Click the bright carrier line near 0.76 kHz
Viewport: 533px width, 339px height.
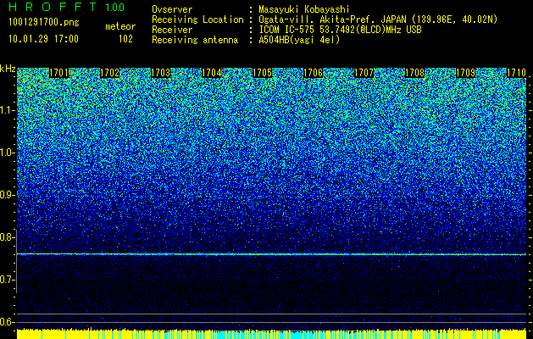click(271, 254)
